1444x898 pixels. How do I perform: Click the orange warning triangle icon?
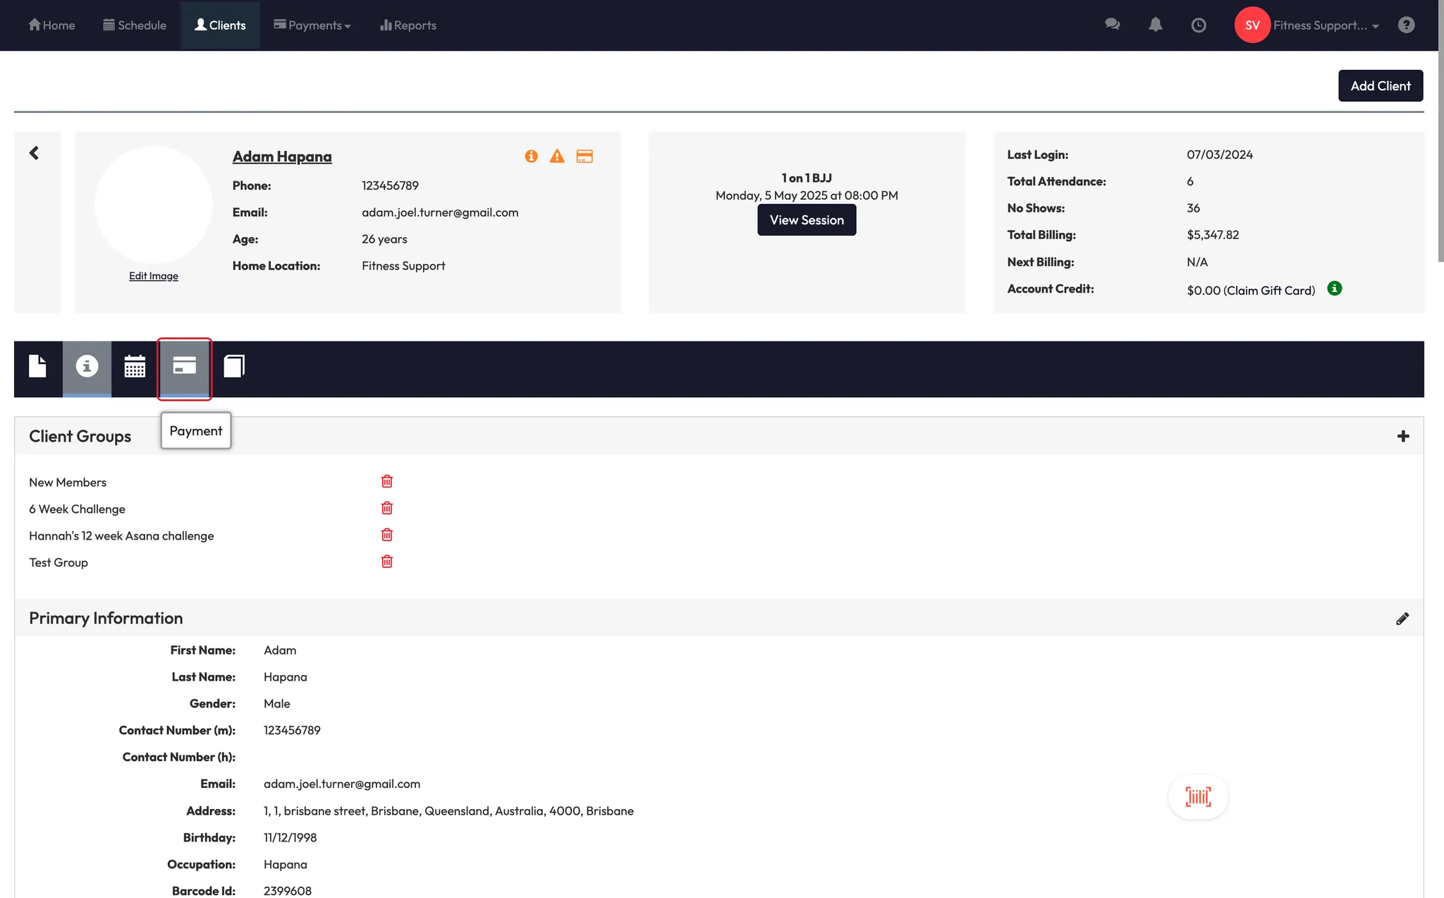[x=557, y=157]
